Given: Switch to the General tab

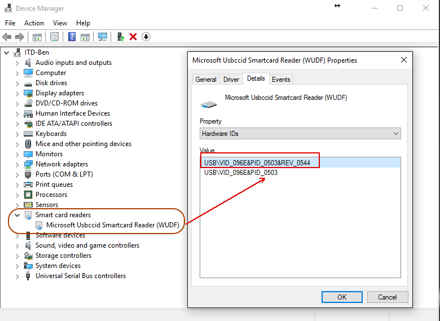Looking at the screenshot, I should pos(206,80).
